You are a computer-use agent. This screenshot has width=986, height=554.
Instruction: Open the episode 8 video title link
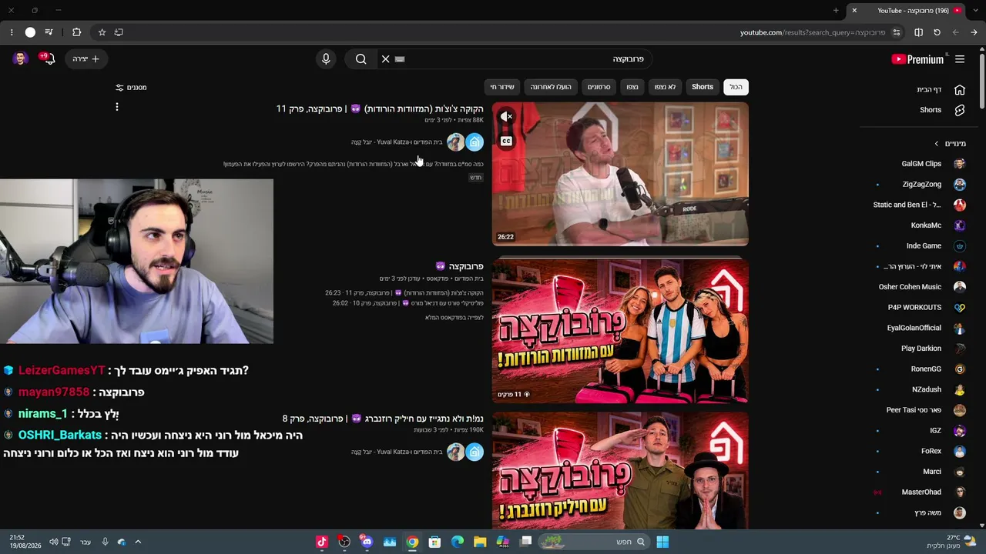coord(383,419)
